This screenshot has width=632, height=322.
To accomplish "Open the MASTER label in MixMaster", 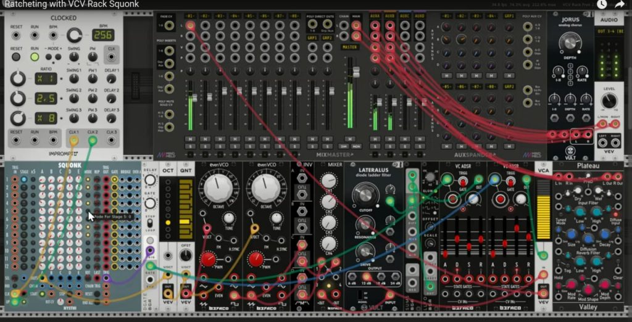I will click(x=350, y=47).
